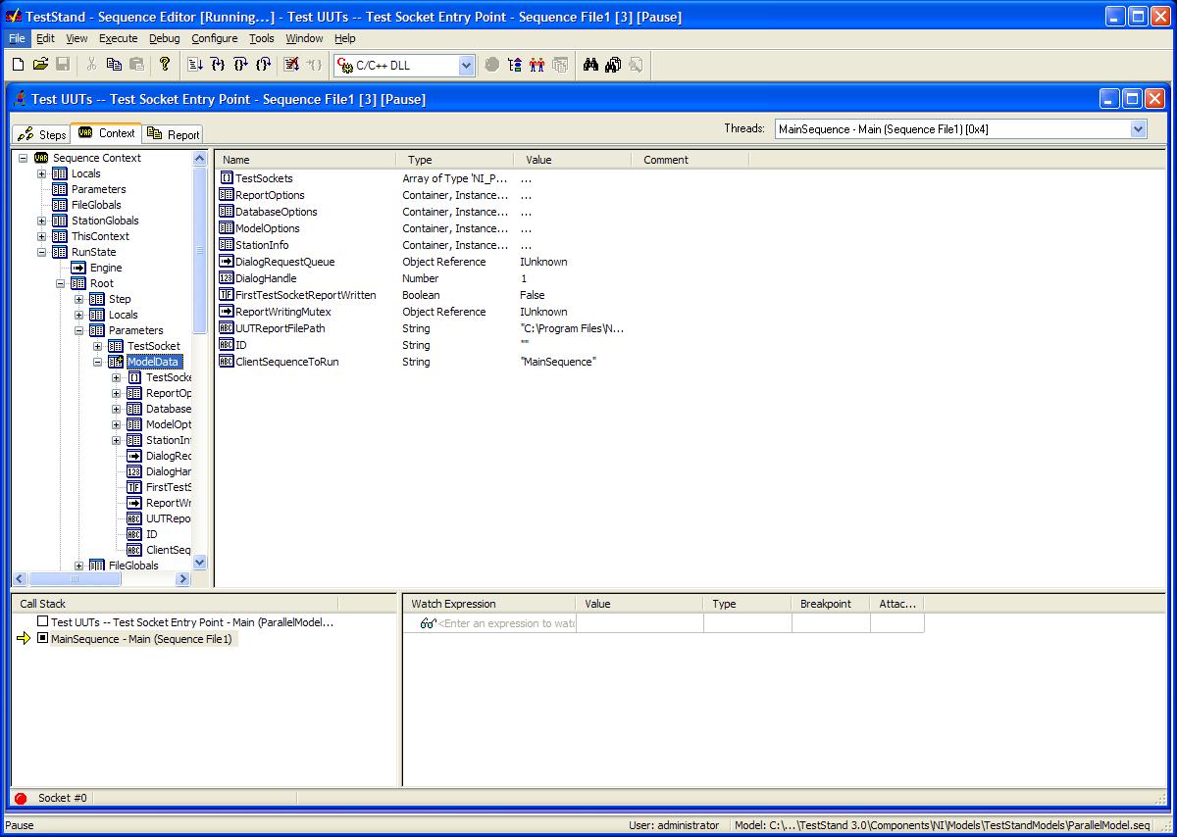
Task: Click the Step Into toolbar icon
Action: pyautogui.click(x=217, y=65)
